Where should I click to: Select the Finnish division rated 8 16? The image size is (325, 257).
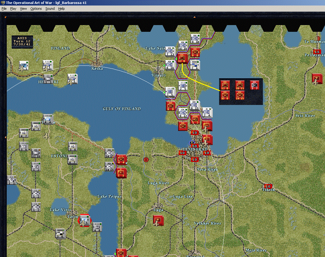point(170,65)
